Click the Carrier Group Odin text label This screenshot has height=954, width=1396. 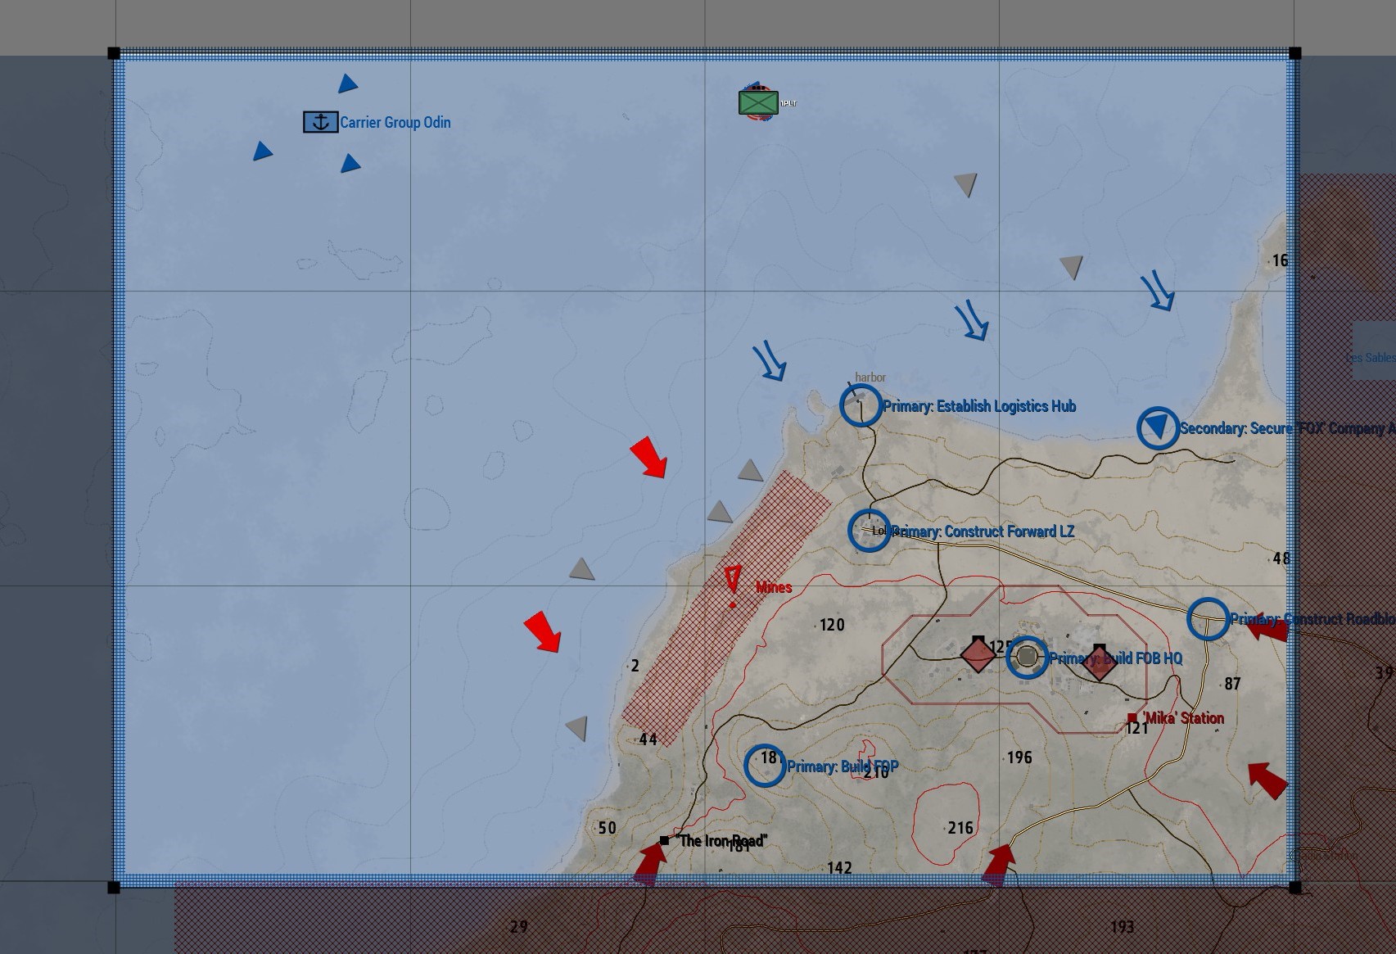coord(395,123)
